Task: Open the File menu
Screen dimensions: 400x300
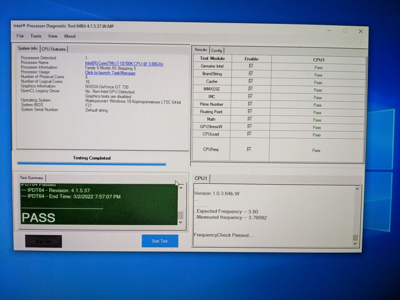Action: [x=20, y=36]
